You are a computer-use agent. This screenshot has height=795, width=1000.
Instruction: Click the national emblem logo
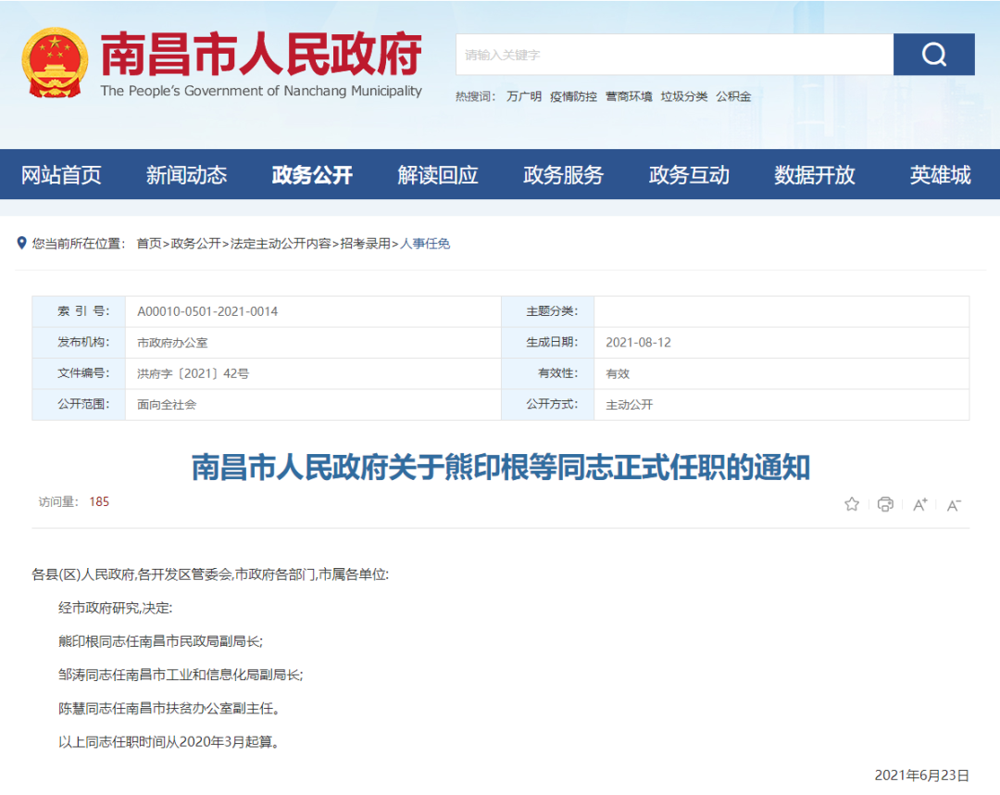pos(55,63)
